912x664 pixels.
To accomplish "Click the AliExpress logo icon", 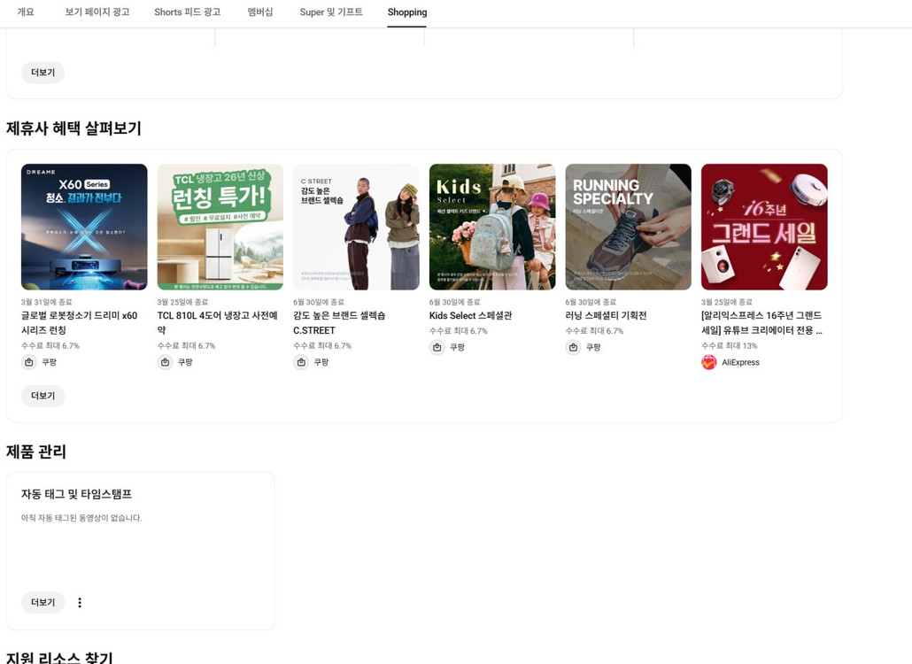I will [x=709, y=362].
